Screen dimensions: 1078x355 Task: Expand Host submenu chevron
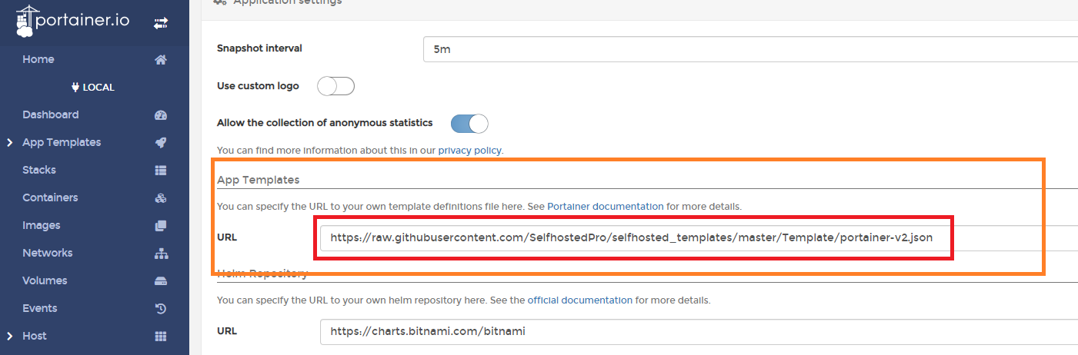[x=10, y=336]
